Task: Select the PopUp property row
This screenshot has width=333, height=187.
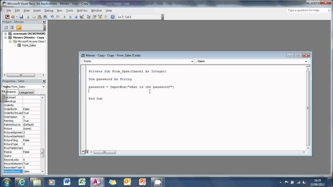Action: (22, 152)
